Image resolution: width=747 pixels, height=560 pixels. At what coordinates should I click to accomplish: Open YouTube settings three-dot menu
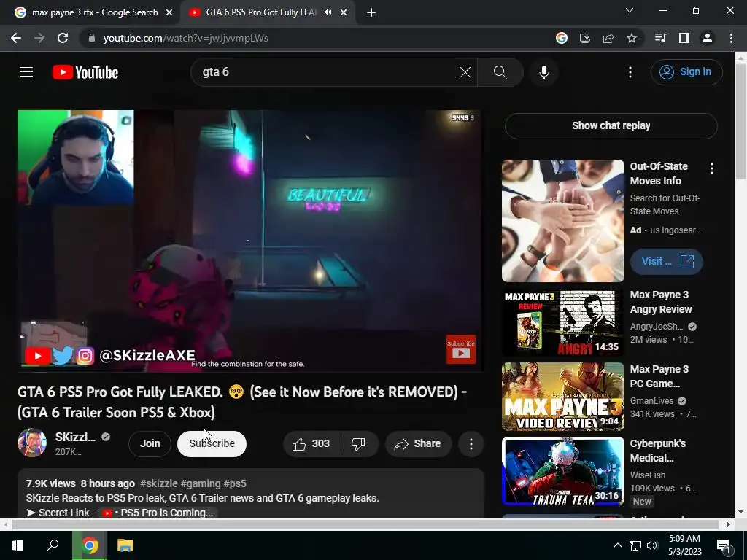pos(630,72)
